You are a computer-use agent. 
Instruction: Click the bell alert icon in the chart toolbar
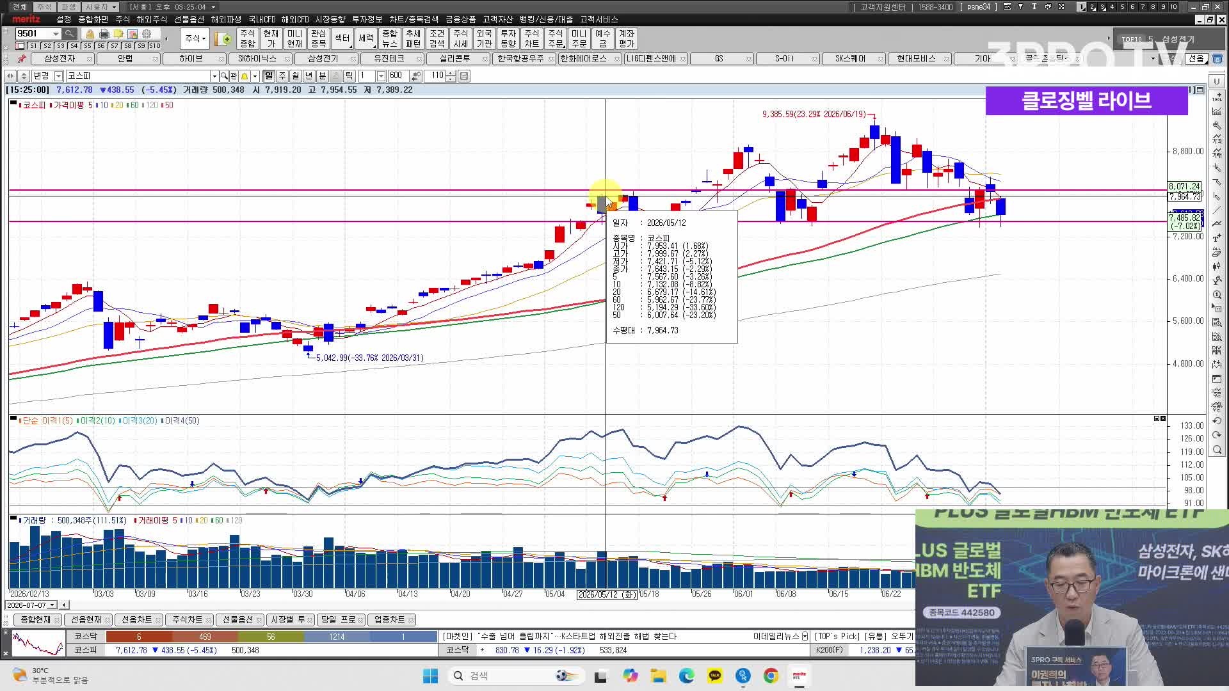pyautogui.click(x=245, y=75)
